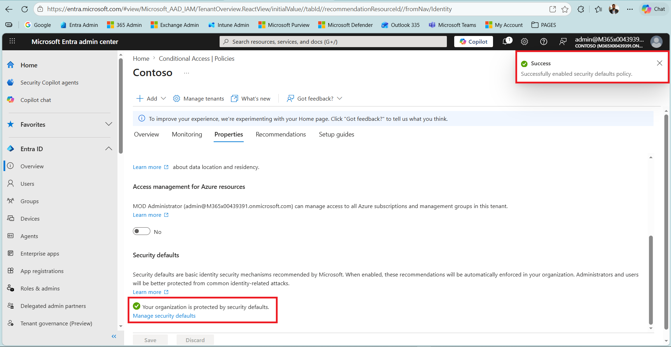Open Groups in the Entra ID menu
The height and width of the screenshot is (347, 671).
coord(29,201)
